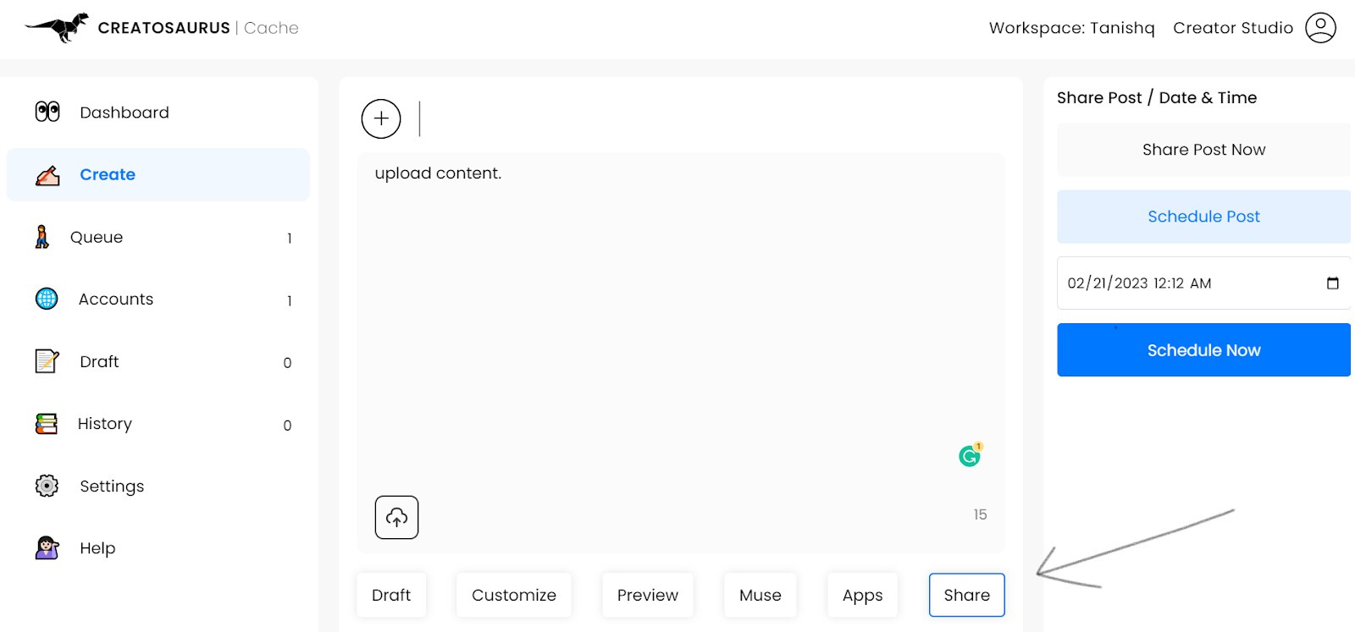Select the Schedule Post option

click(x=1203, y=217)
